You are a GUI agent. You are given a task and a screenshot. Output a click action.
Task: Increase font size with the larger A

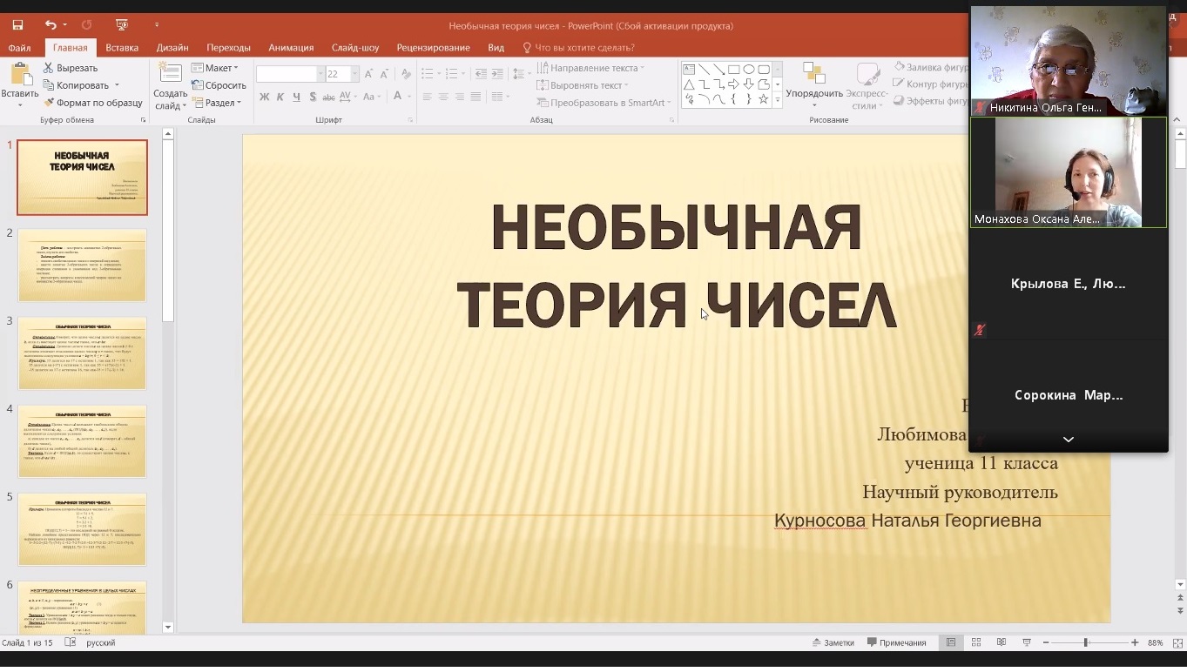369,74
